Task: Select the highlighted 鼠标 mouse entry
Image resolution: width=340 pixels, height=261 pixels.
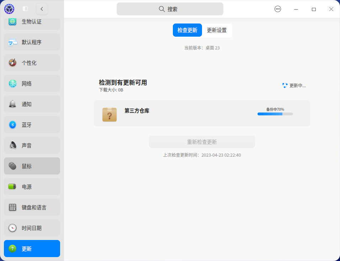Action: 32,166
